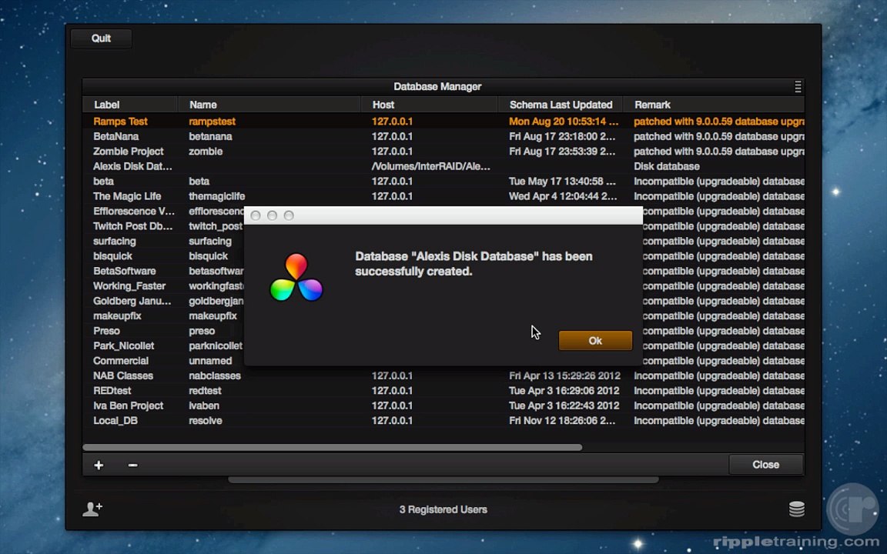Select the makeupfix label row

click(x=117, y=316)
